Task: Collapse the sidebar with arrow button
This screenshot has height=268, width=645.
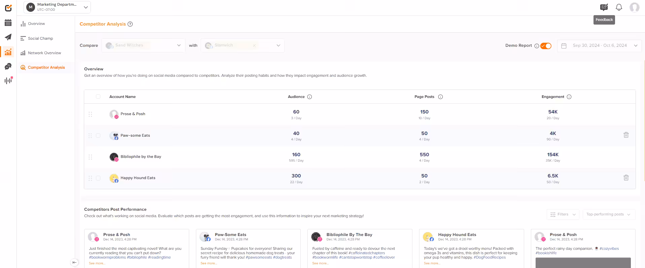Action: (x=74, y=262)
